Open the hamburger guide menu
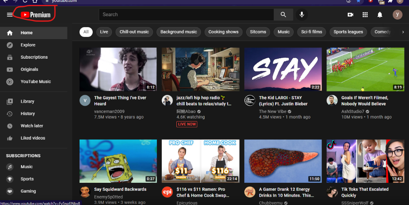The image size is (409, 205). [10, 15]
